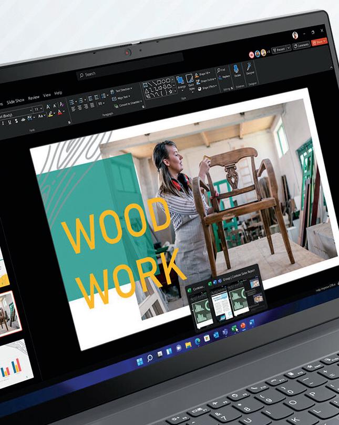Click Windows Start button on taskbar
Image resolution: width=339 pixels, height=425 pixels.
tap(140, 361)
